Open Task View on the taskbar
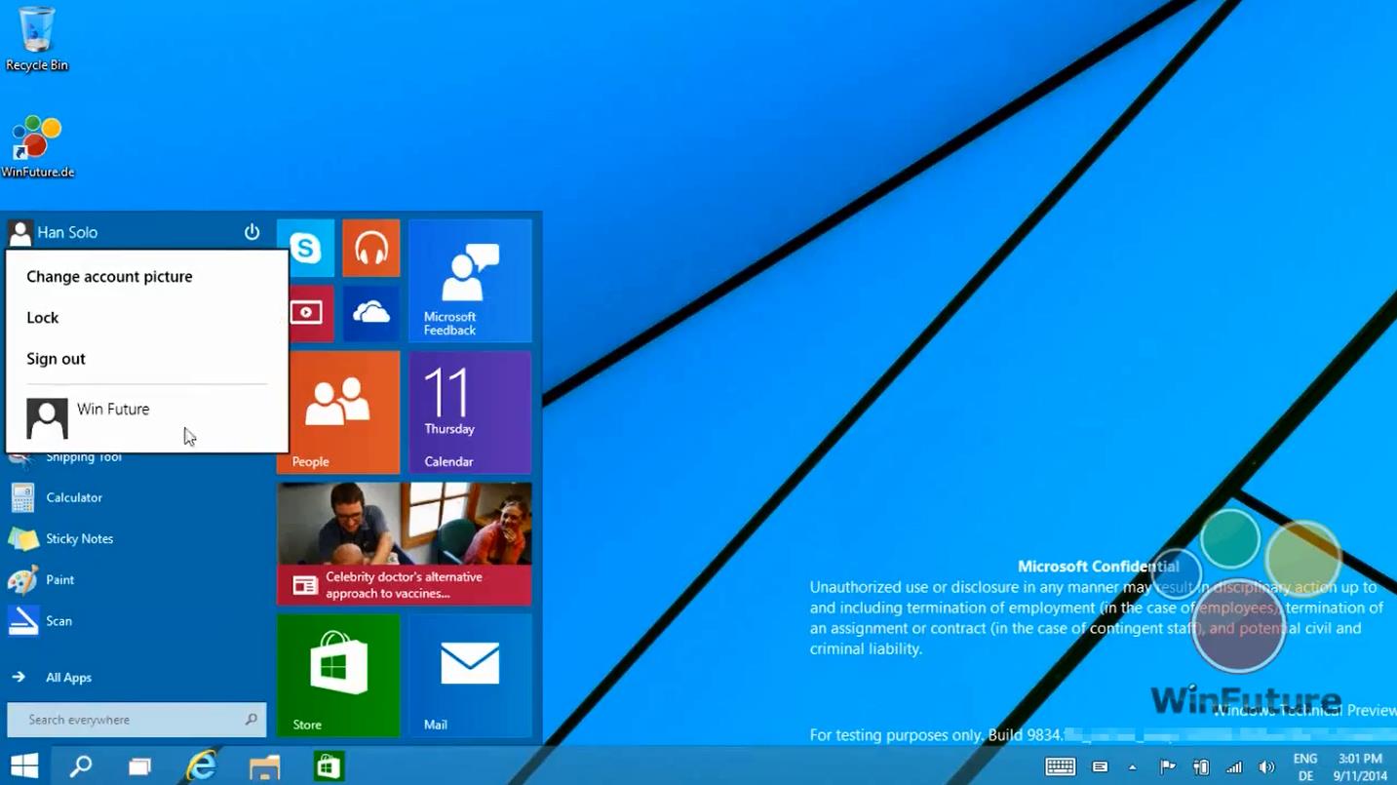 coord(140,766)
